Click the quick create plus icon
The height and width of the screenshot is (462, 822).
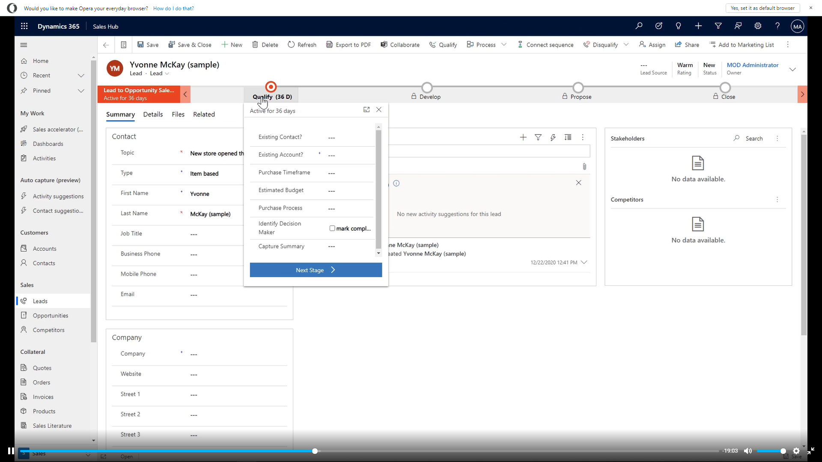pyautogui.click(x=698, y=26)
